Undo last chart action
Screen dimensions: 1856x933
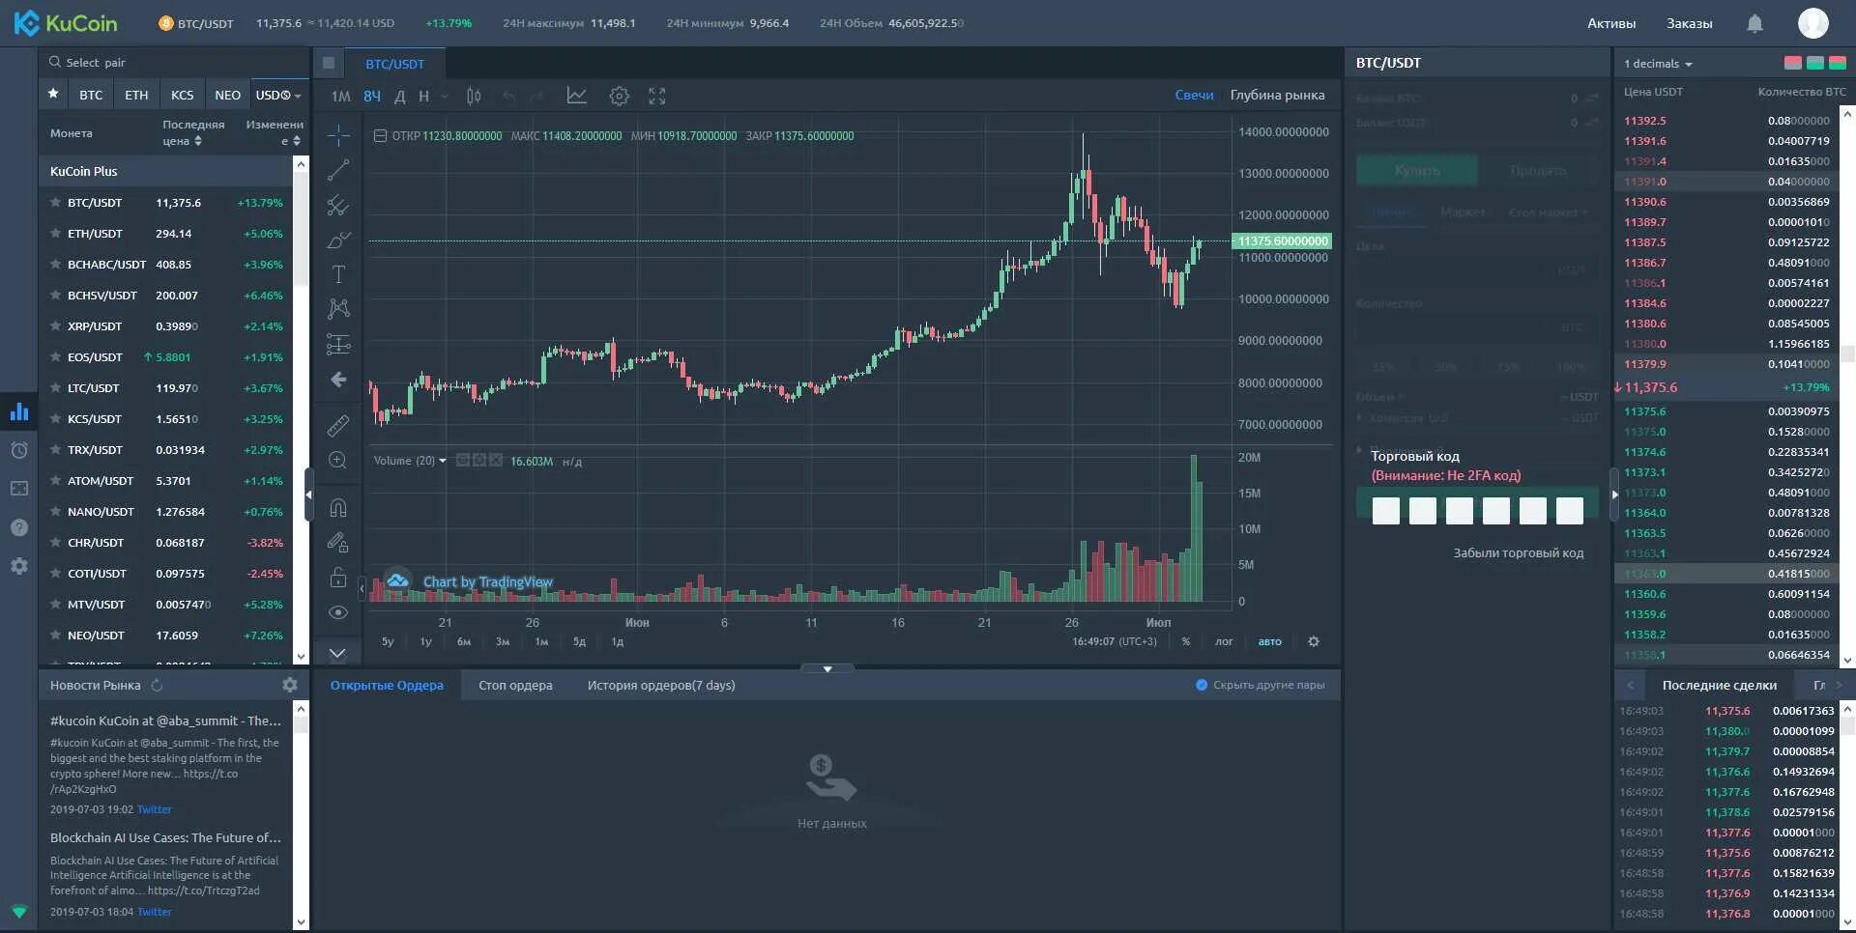point(508,96)
